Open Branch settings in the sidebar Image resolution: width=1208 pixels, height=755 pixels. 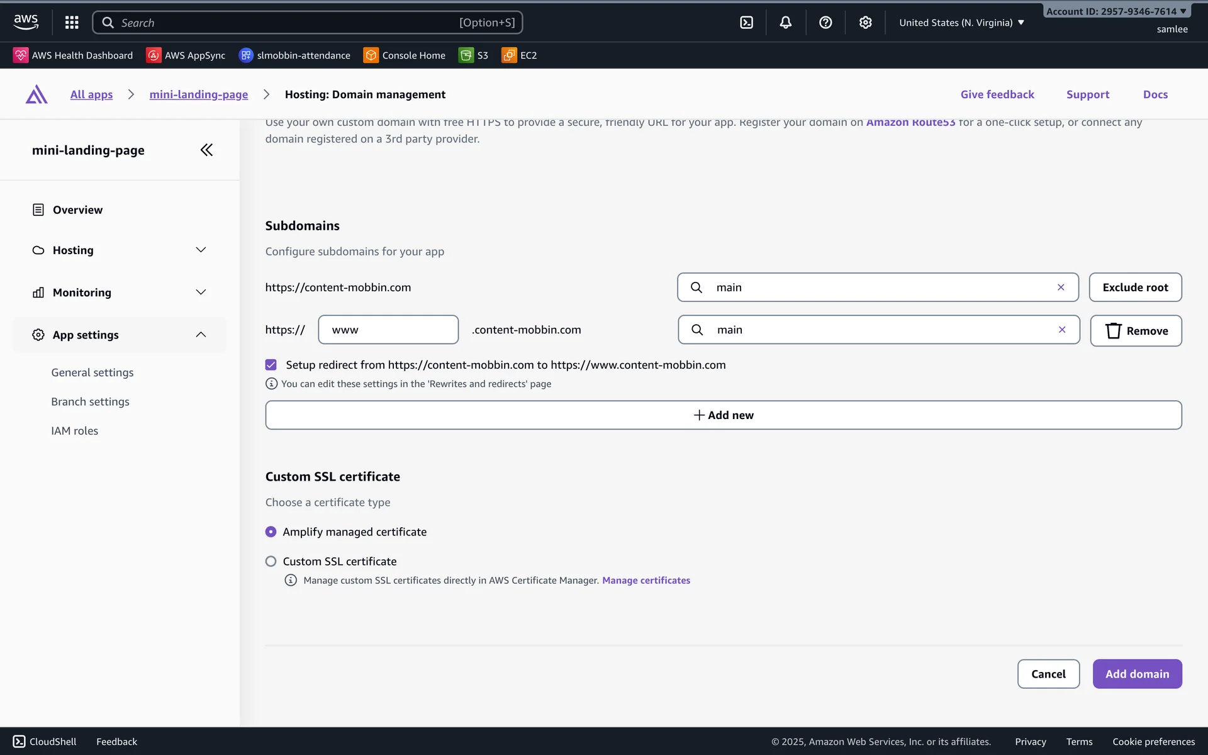point(91,401)
